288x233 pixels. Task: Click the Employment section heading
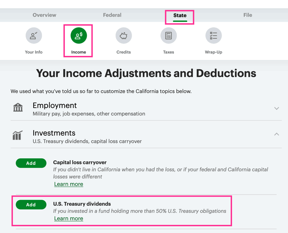pos(55,106)
